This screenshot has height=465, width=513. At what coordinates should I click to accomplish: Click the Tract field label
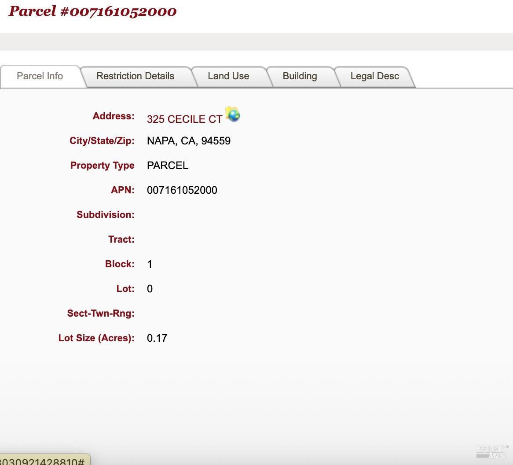[121, 240]
